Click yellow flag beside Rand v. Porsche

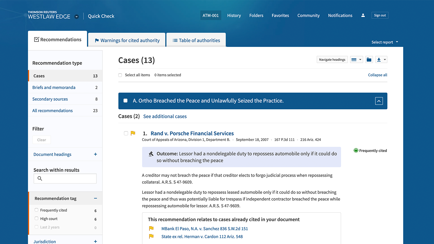pos(133,133)
